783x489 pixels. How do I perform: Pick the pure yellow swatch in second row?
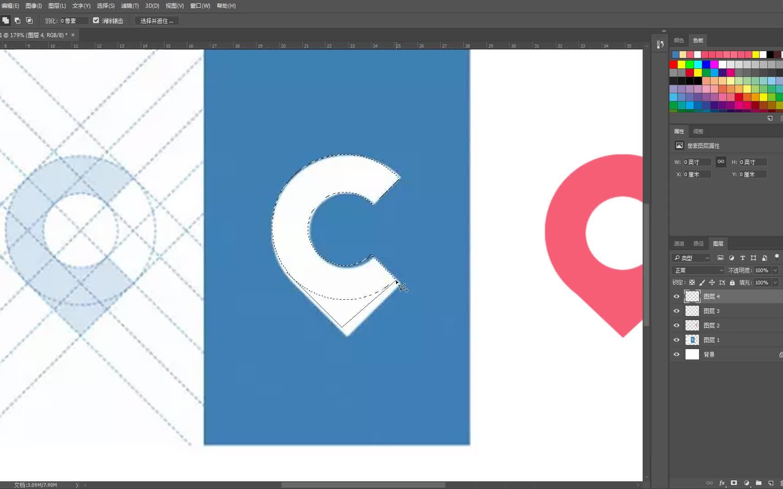coord(681,64)
